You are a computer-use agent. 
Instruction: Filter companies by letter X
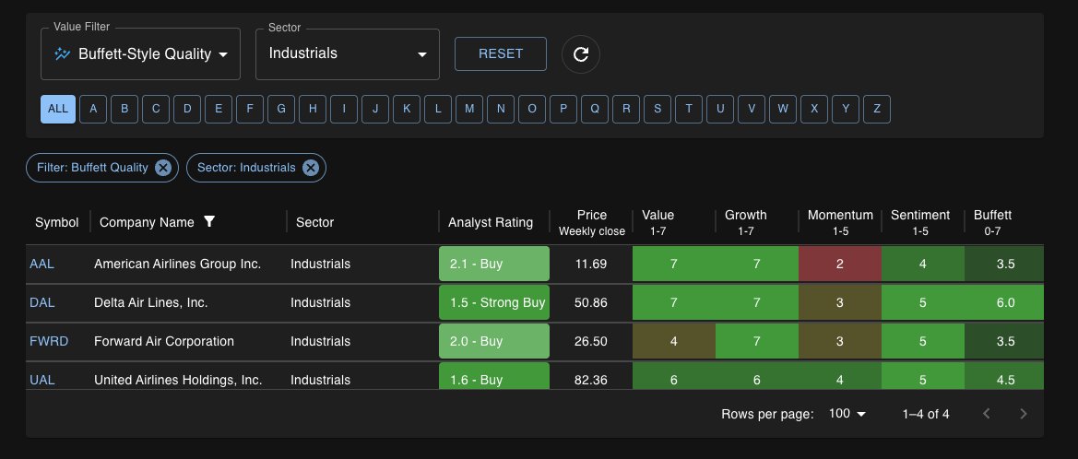pyautogui.click(x=814, y=110)
